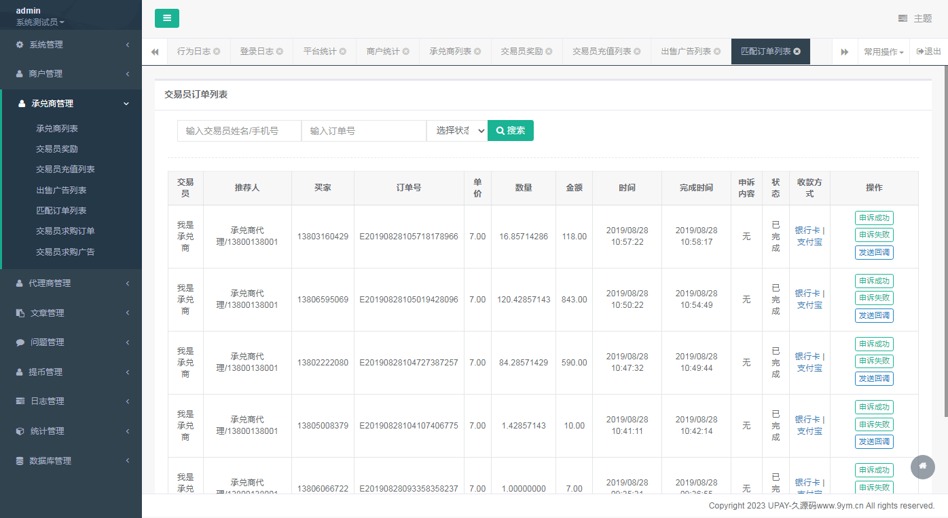Click the green 搜索 search button
Screen dimensions: 948x518
pos(511,131)
